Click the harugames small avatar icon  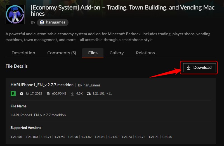pyautogui.click(x=42, y=22)
